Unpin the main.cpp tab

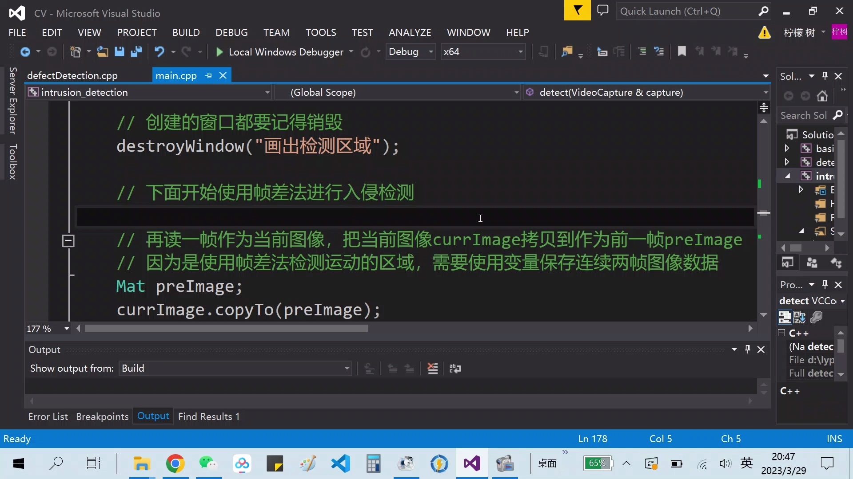point(208,75)
